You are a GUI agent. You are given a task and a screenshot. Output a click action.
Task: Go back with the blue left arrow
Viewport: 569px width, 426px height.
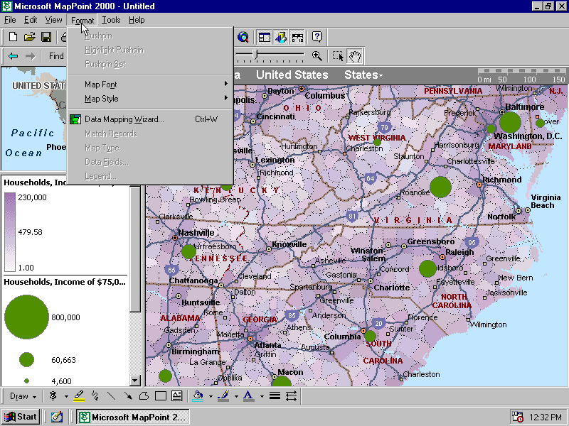pos(14,56)
